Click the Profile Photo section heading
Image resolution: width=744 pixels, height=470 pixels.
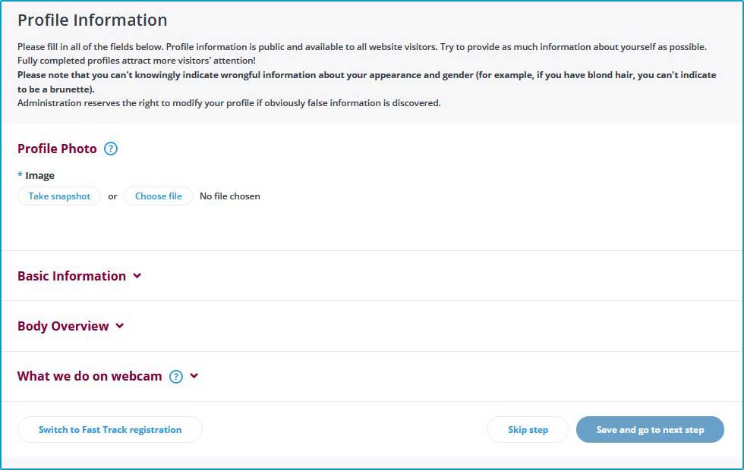57,149
